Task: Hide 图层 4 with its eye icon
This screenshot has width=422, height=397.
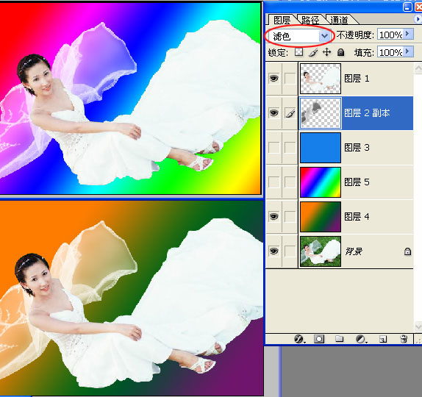Action: pos(274,216)
